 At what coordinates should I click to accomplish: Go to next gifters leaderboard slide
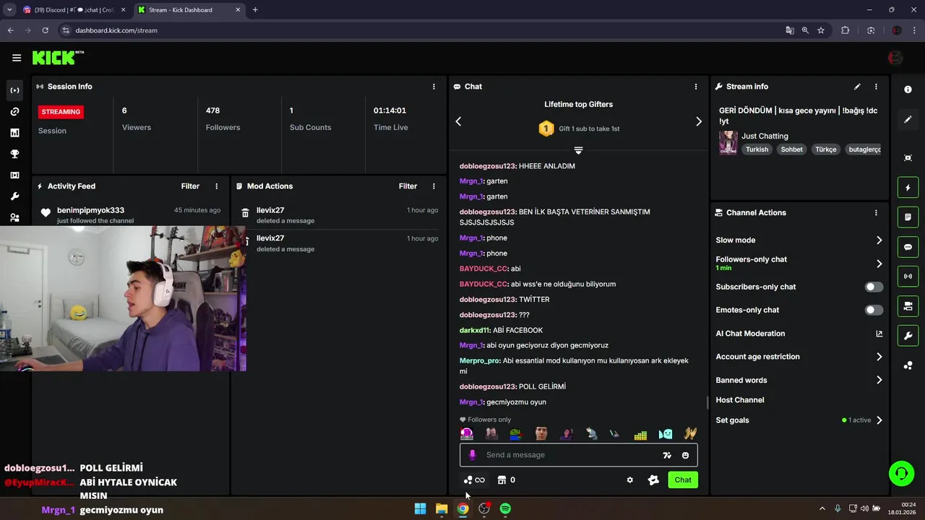click(x=699, y=121)
